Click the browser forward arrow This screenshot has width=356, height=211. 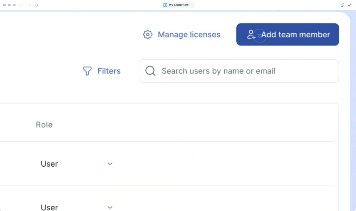click(x=29, y=5)
